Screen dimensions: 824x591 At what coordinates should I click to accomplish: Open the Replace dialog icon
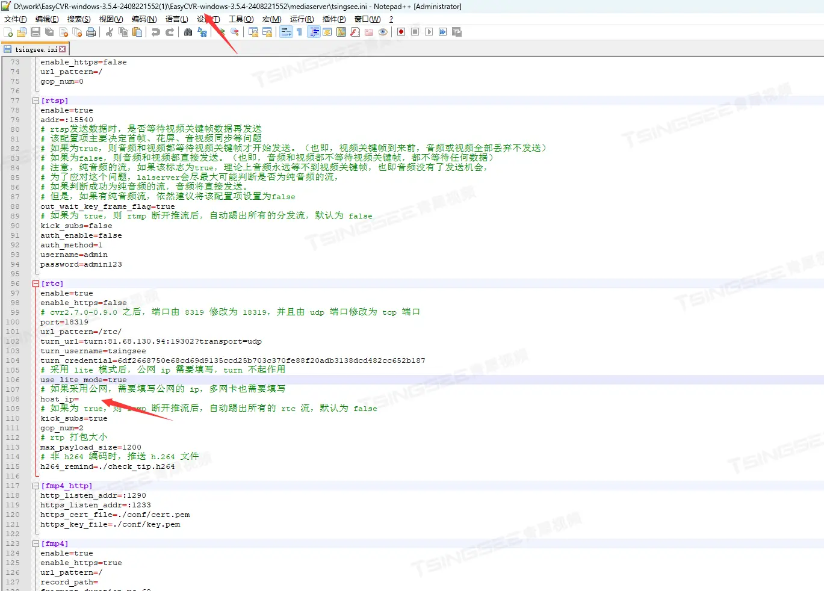202,32
